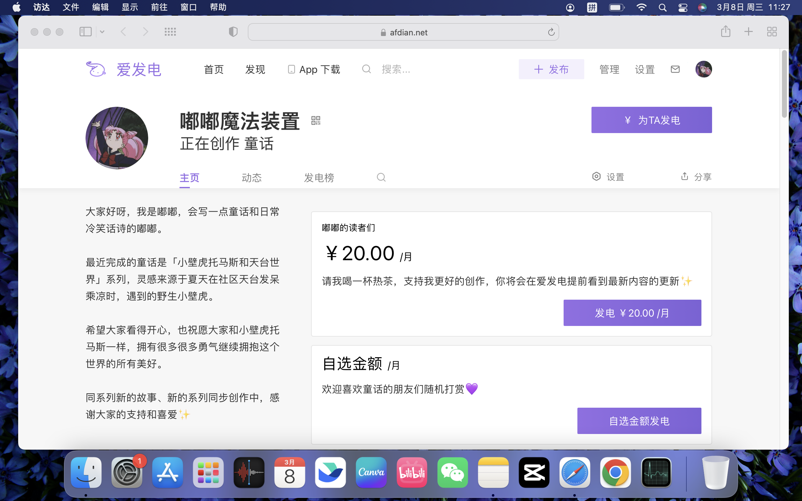Click the 为TA发电 button
This screenshot has width=802, height=501.
click(x=651, y=120)
